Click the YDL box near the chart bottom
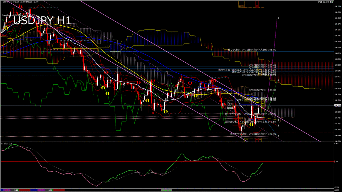The height and width of the screenshot is (192, 342). (247, 139)
